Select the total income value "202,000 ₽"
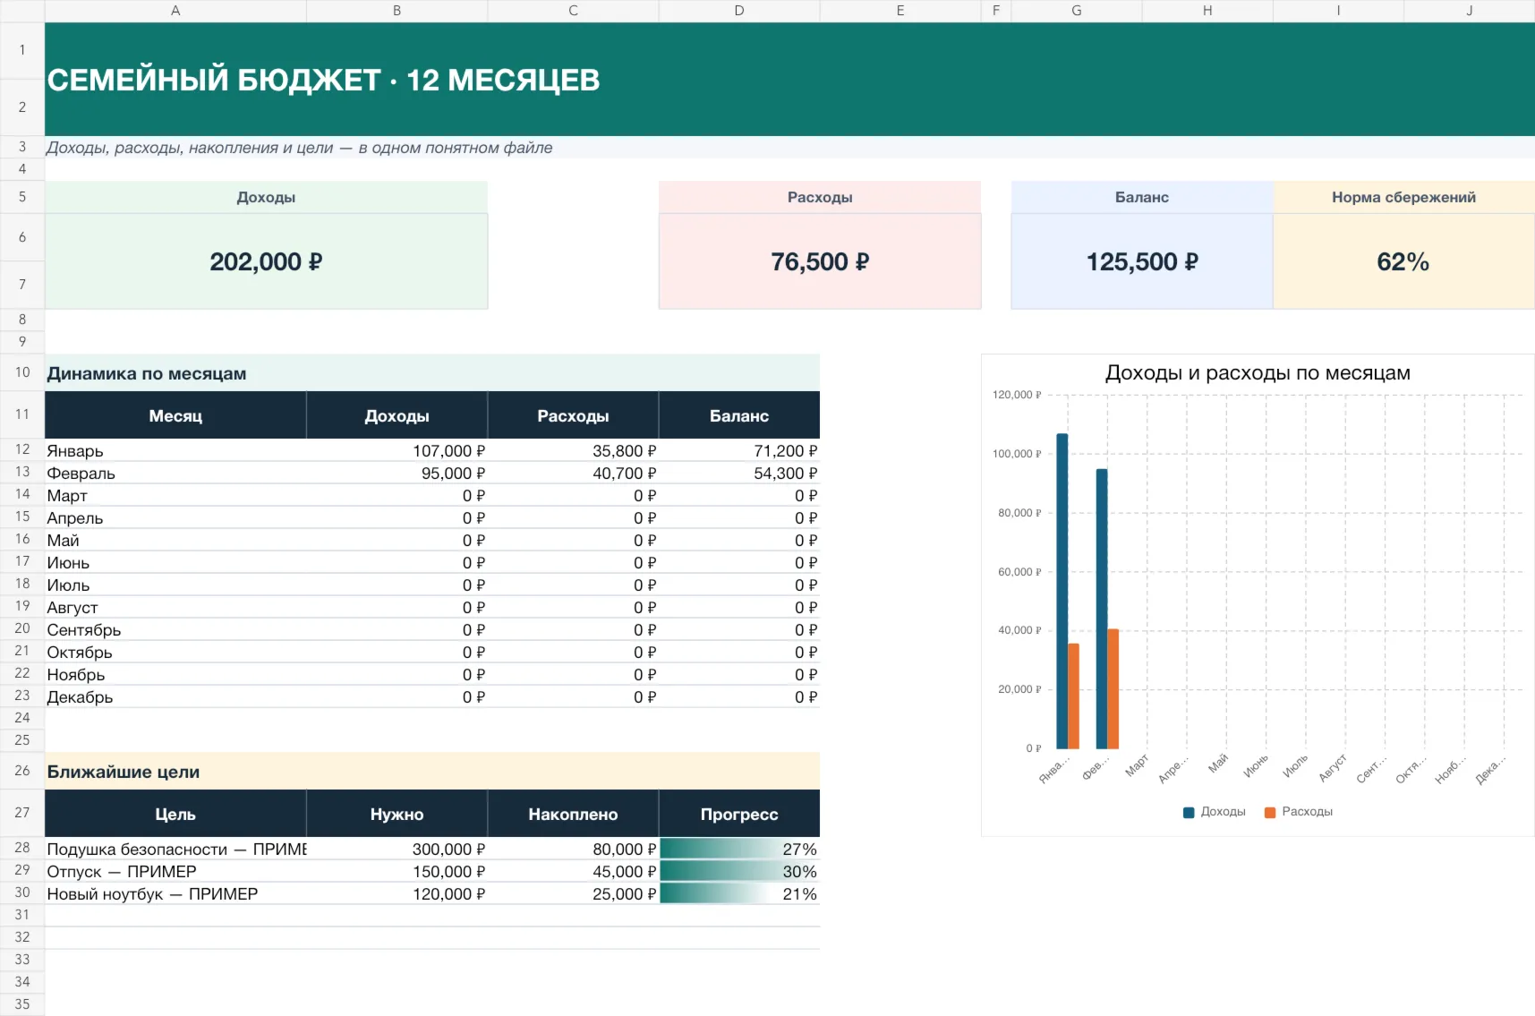The width and height of the screenshot is (1535, 1016). [x=266, y=261]
